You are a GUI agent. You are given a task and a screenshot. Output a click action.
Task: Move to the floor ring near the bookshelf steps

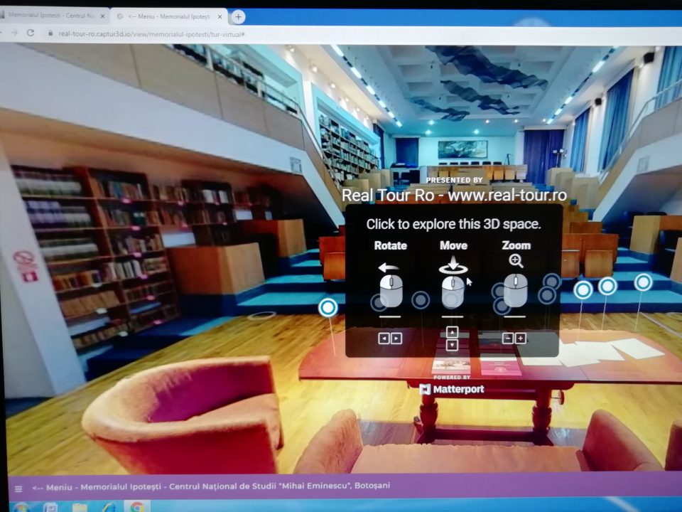point(262,315)
